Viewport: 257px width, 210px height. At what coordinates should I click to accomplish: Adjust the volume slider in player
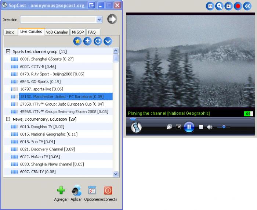224,127
